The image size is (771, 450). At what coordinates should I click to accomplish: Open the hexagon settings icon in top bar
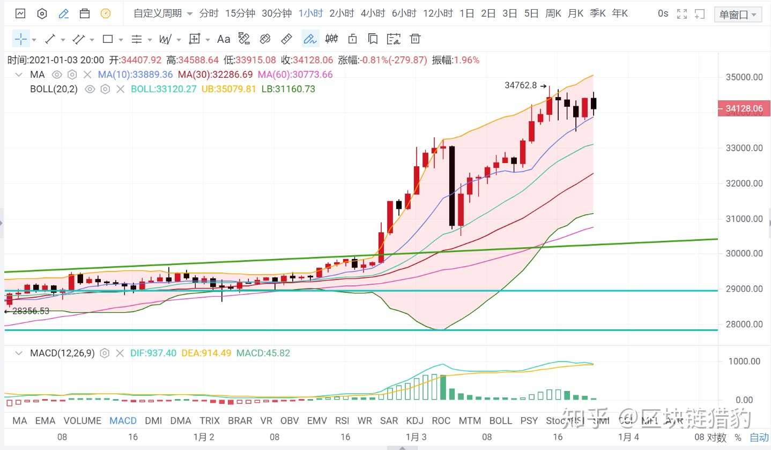pyautogui.click(x=42, y=13)
